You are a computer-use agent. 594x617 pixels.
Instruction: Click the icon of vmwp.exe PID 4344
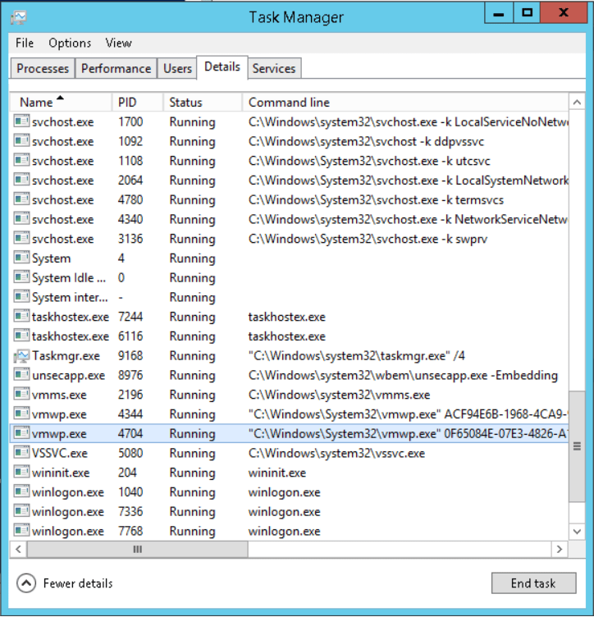coord(21,414)
